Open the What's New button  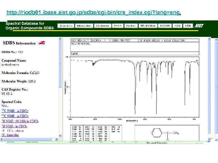tap(148, 26)
